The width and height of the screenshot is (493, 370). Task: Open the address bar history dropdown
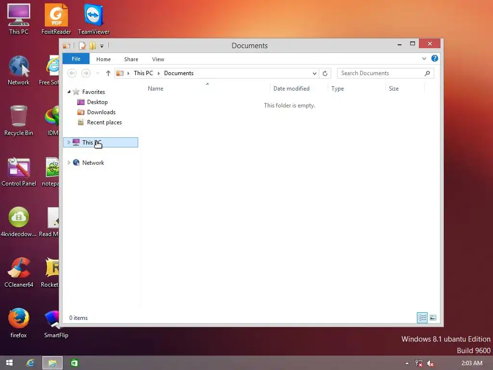coord(314,73)
